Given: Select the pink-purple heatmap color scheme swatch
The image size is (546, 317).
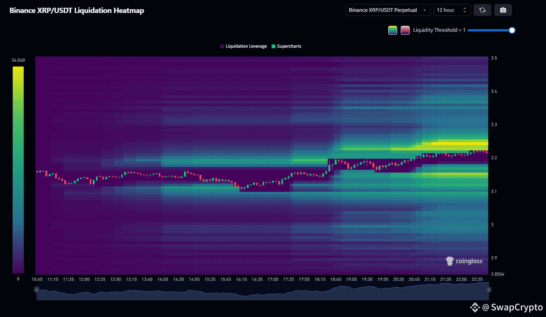Looking at the screenshot, I should pos(405,30).
